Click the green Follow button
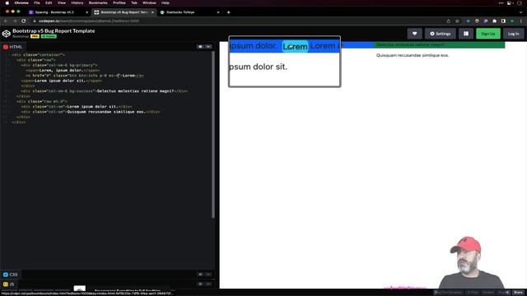 (x=49, y=36)
